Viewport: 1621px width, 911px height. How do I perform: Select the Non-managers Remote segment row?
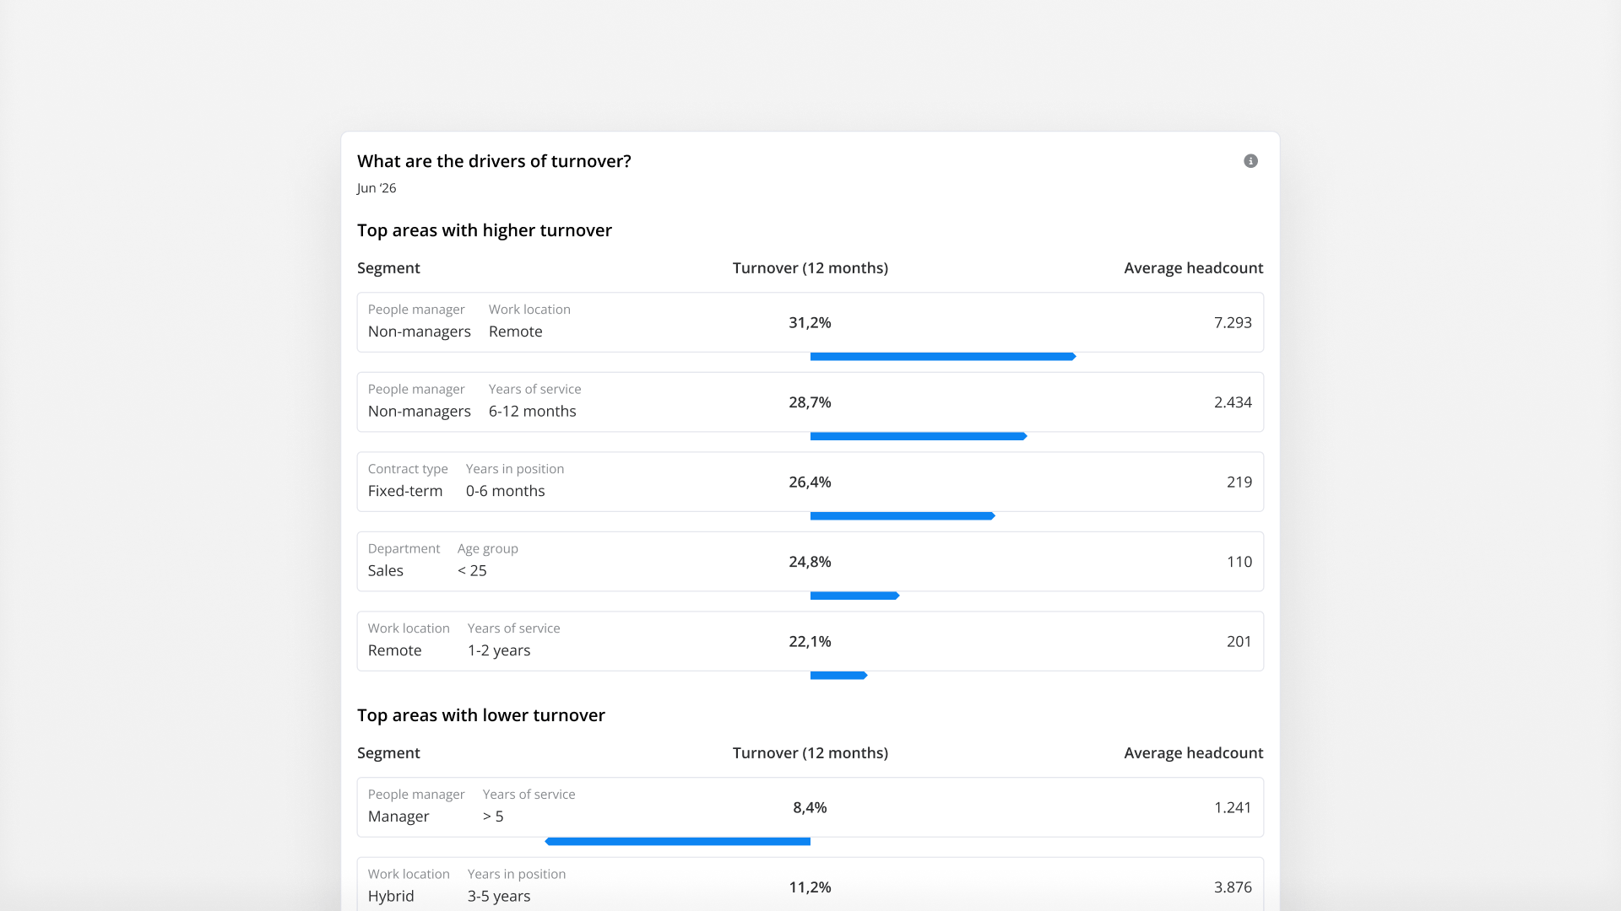click(810, 322)
